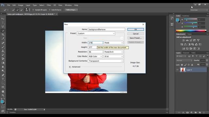This screenshot has height=117, width=209.
Task: Select the Gradient tool
Action: pos(3,63)
